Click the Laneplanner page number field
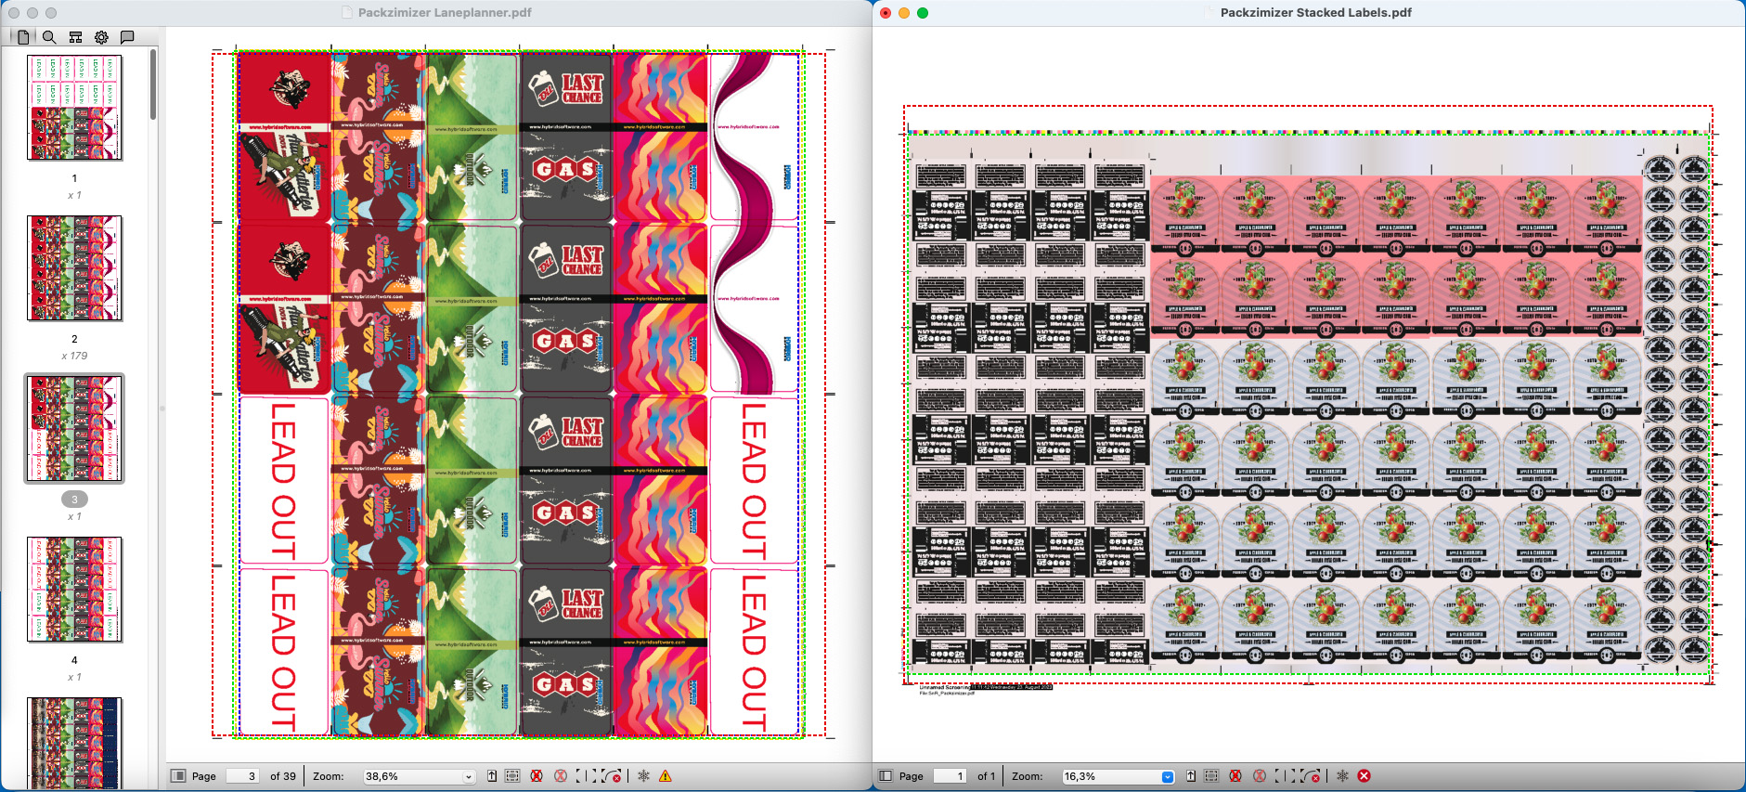 [x=242, y=776]
